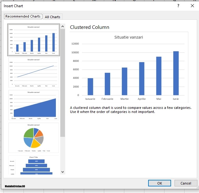Choose the Funnel chart thumbnail
Screen dimensions: 199x193
[34, 165]
